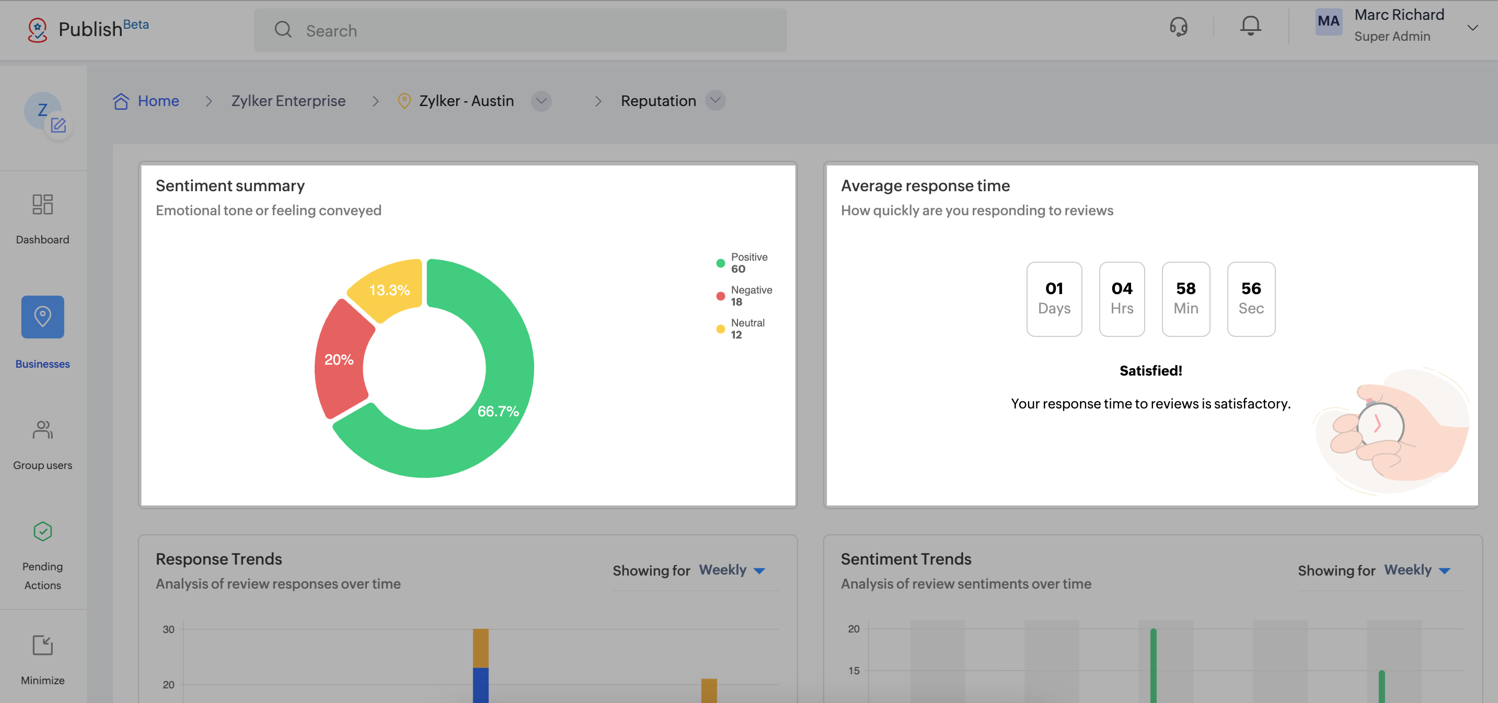Viewport: 1498px width, 703px height.
Task: Click the MA user avatar
Action: (x=1328, y=21)
